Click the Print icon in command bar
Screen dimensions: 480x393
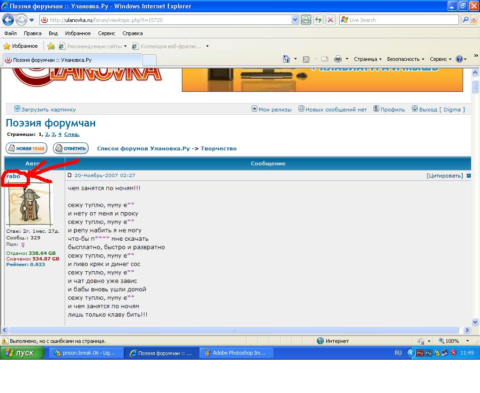[x=337, y=59]
